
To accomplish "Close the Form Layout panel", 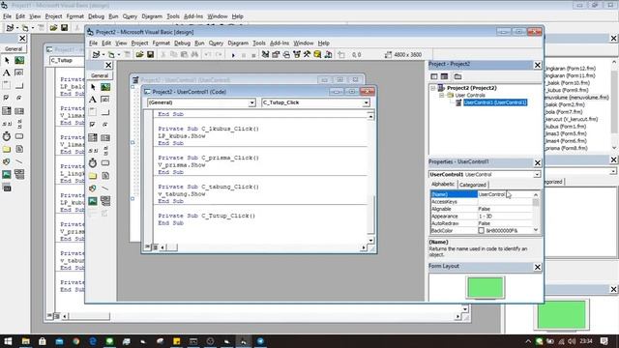I will (538, 267).
